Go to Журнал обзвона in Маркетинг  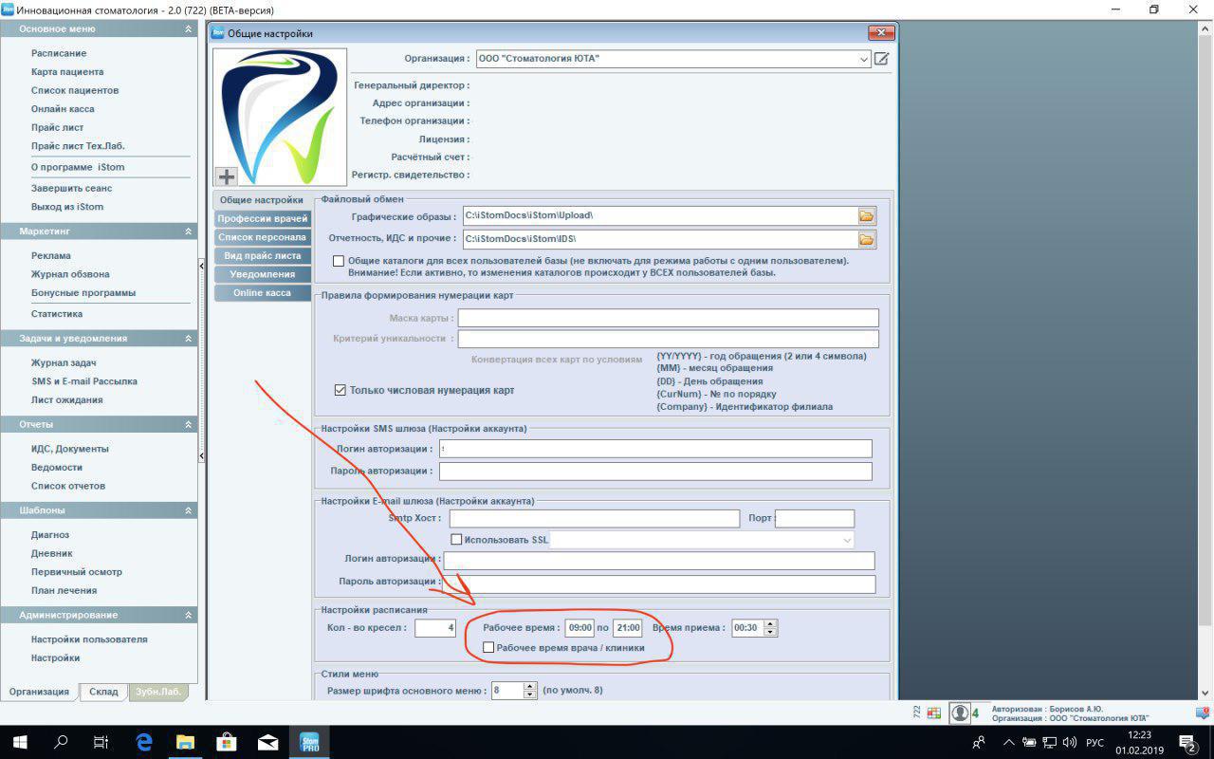tap(70, 274)
